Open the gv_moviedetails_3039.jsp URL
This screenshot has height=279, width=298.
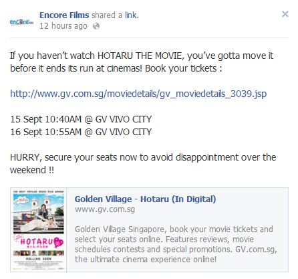(138, 94)
